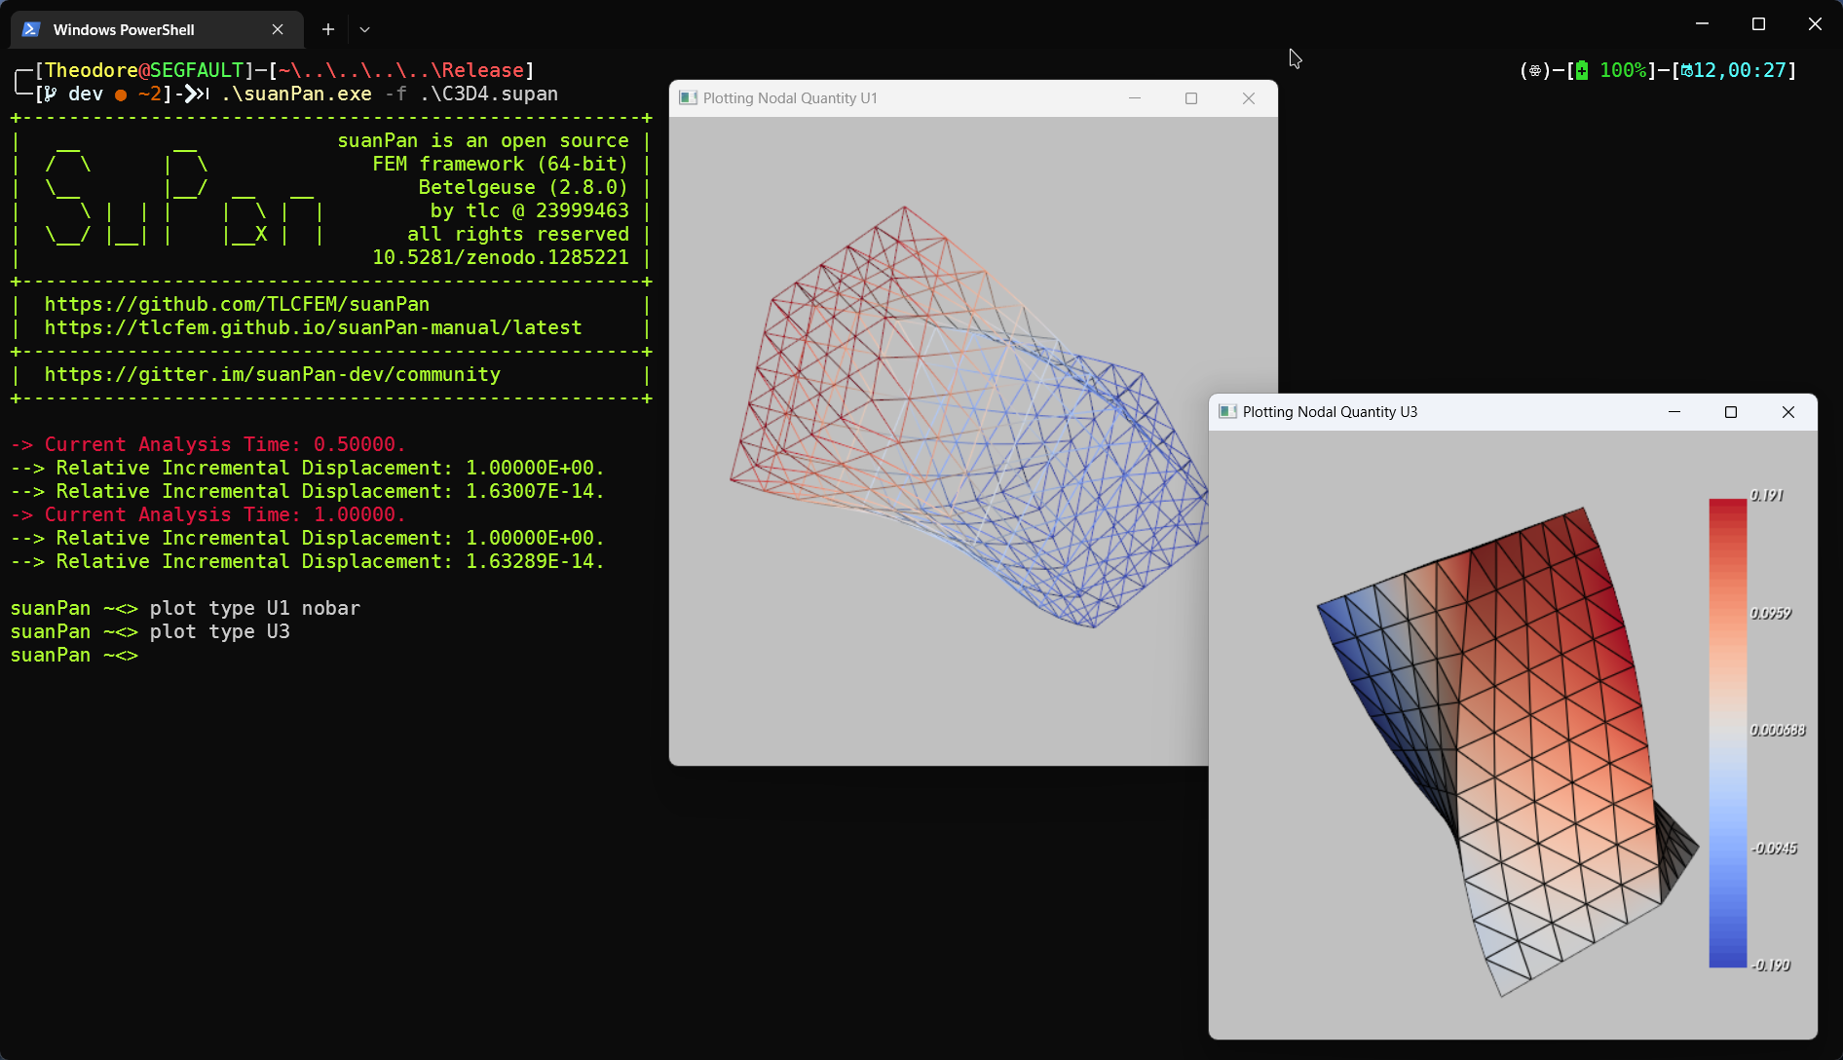Click the -0.190 color bar label

point(1770,965)
